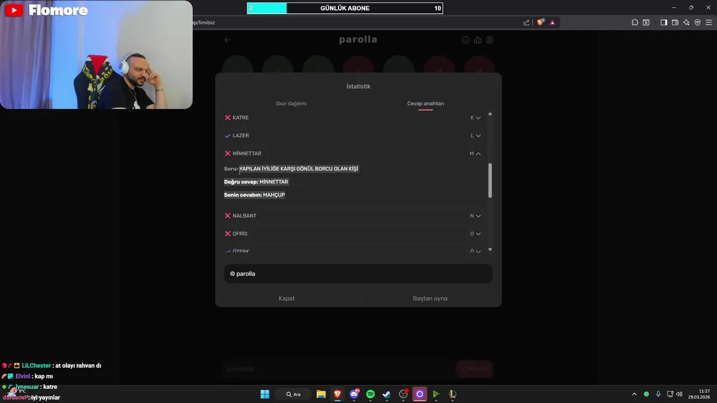Open the Brave Shields icon in address bar
The height and width of the screenshot is (403, 717).
(x=540, y=22)
